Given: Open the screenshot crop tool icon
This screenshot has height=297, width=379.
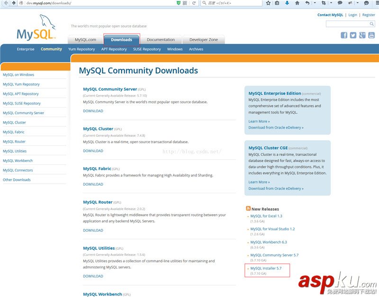Looking at the screenshot, I should tap(324, 3).
